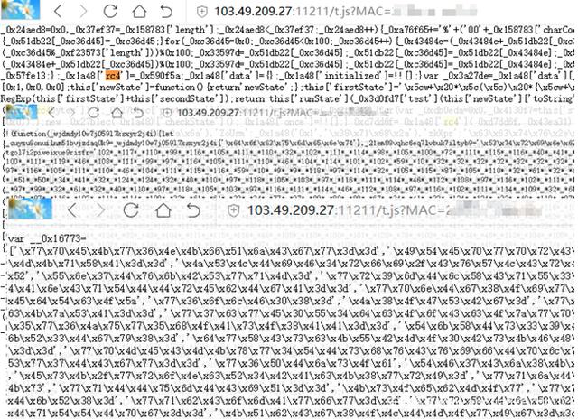Click the orange highlighted 'rc4' text in the code
The image size is (578, 419).
(113, 76)
